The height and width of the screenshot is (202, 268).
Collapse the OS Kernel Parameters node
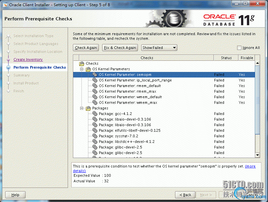82,69
